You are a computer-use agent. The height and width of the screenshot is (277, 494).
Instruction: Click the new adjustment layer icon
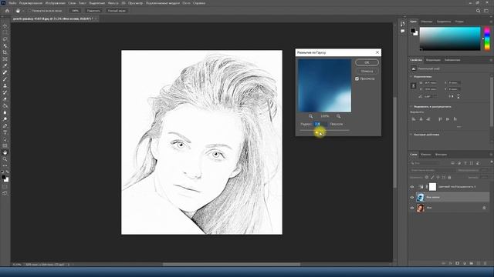click(465, 263)
